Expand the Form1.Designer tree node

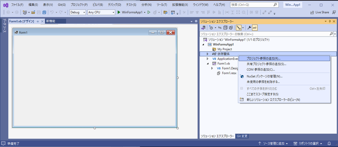(x=212, y=68)
